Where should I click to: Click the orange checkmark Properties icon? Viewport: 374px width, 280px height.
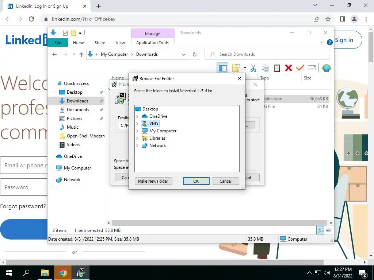pos(300,68)
